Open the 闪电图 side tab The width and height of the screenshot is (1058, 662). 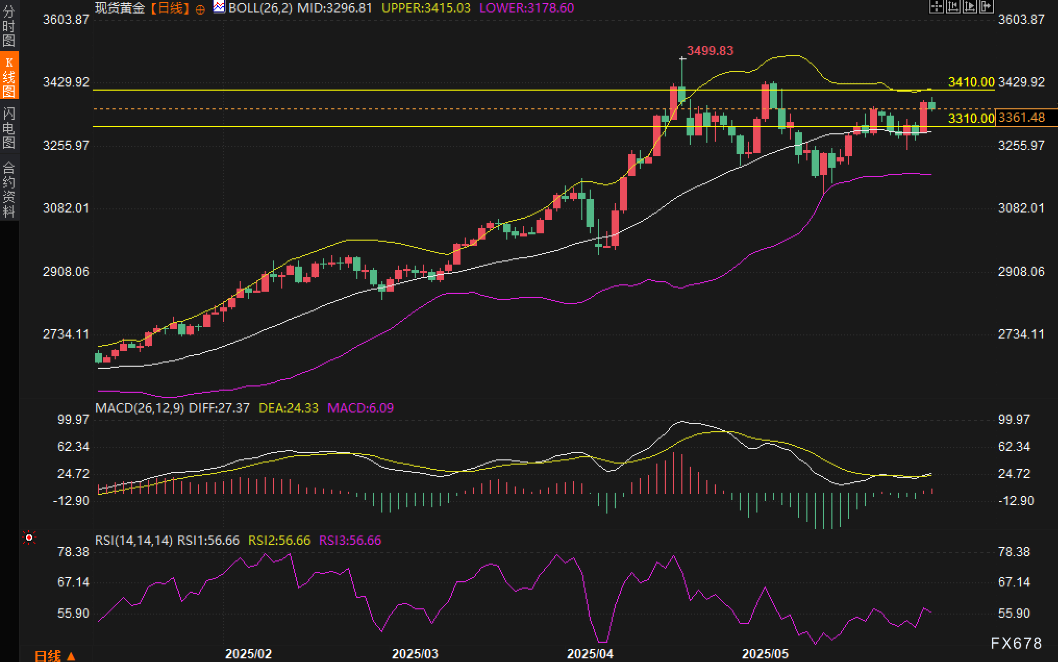(9, 128)
